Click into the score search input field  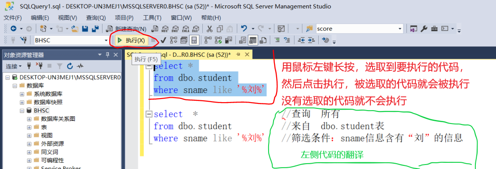coord(356,29)
